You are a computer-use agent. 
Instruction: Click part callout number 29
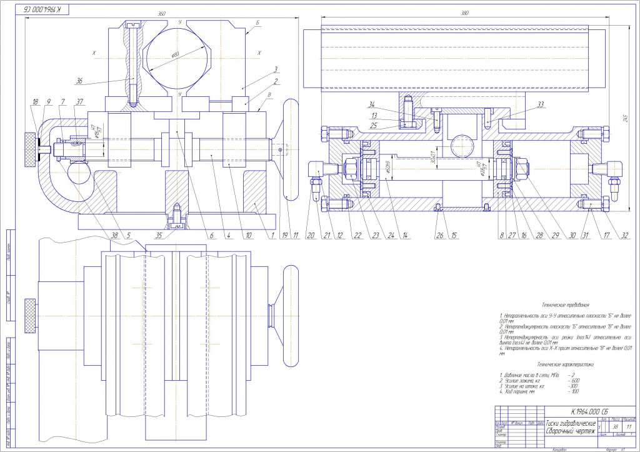coord(555,236)
